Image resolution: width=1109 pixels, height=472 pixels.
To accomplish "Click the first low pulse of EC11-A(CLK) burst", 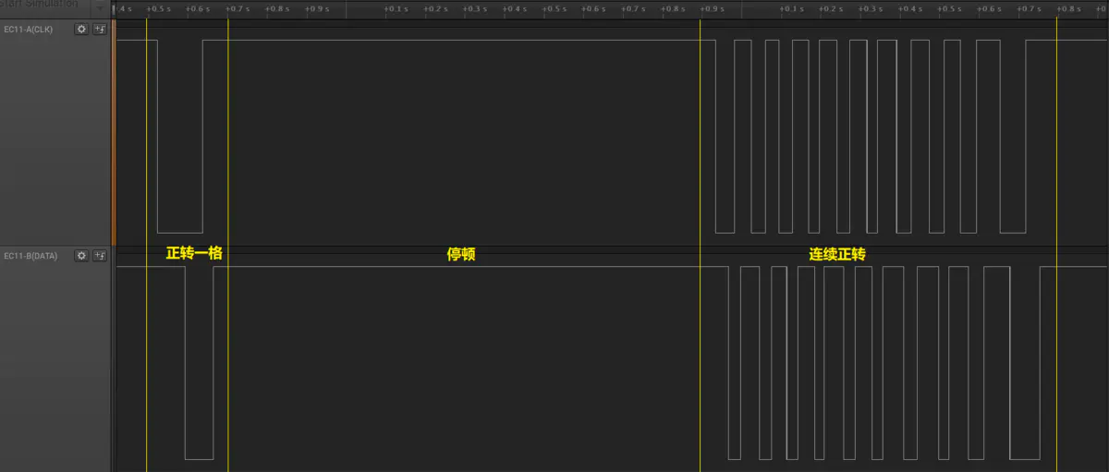I will click(725, 137).
